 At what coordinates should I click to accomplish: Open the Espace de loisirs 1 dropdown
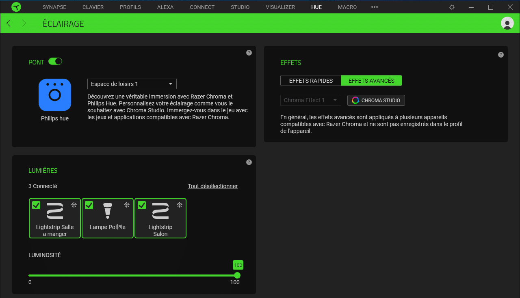coord(132,84)
